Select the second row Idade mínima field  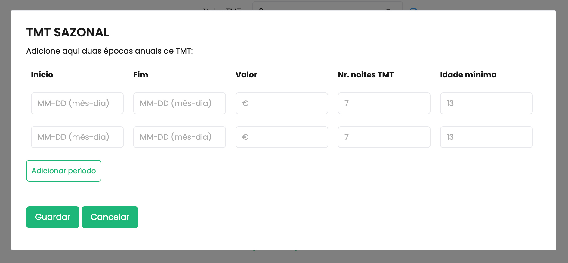[486, 137]
